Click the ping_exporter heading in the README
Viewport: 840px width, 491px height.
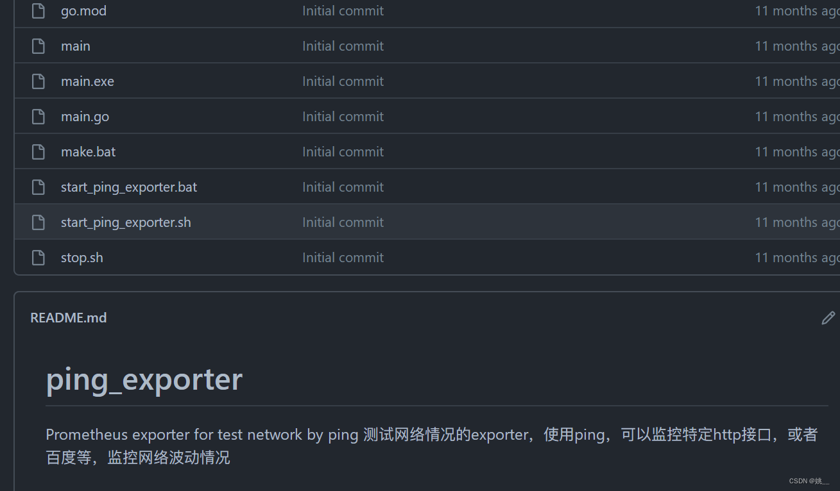click(x=144, y=379)
